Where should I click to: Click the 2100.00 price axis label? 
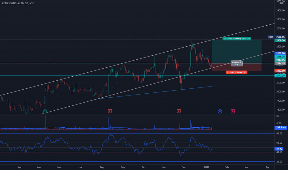(280, 83)
